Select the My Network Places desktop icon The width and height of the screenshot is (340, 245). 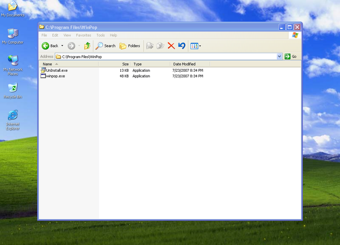click(13, 65)
